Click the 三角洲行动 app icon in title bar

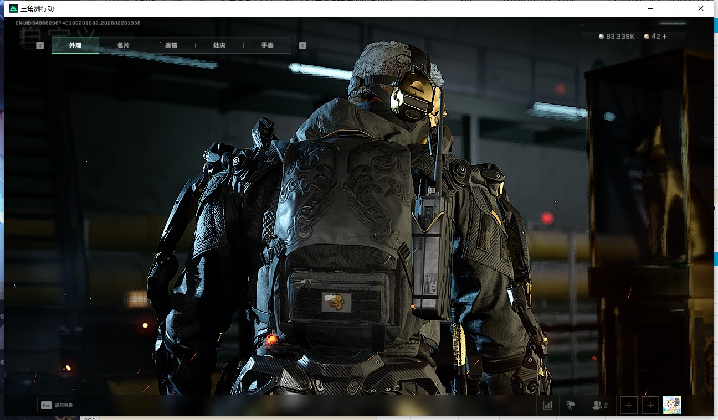tap(13, 8)
